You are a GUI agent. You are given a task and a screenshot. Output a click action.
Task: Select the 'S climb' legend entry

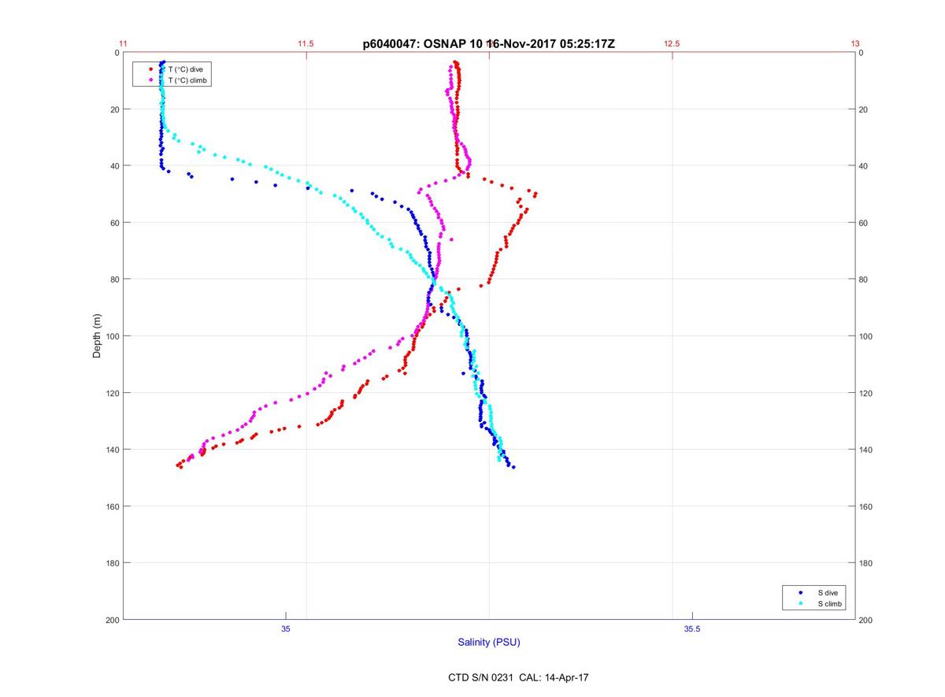(x=830, y=603)
